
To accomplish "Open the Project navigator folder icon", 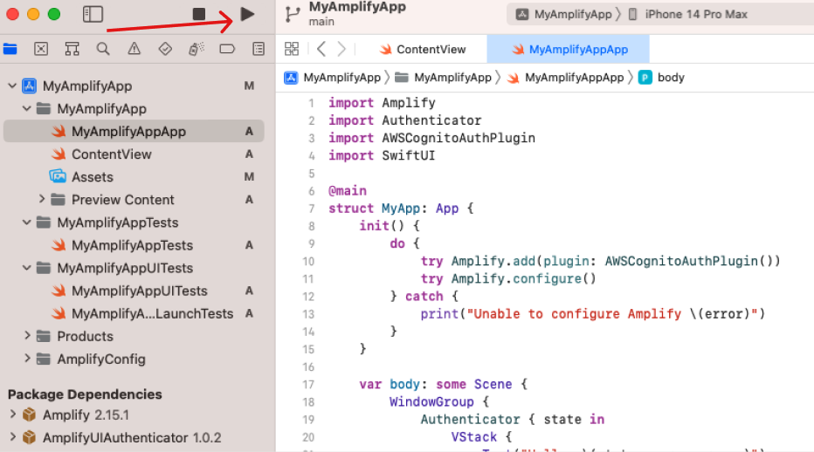I will (x=10, y=49).
